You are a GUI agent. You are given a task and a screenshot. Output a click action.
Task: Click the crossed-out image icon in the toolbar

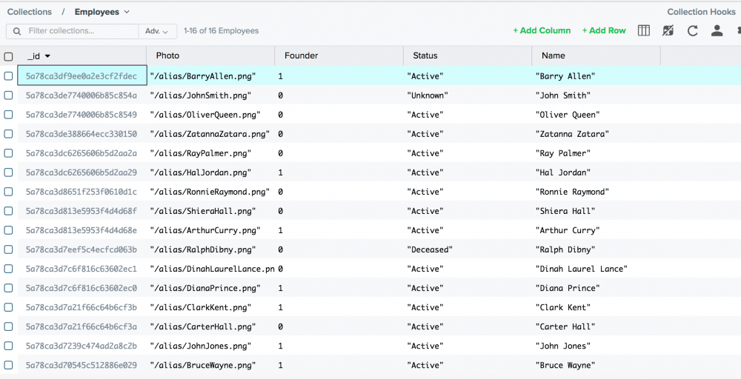coord(668,30)
